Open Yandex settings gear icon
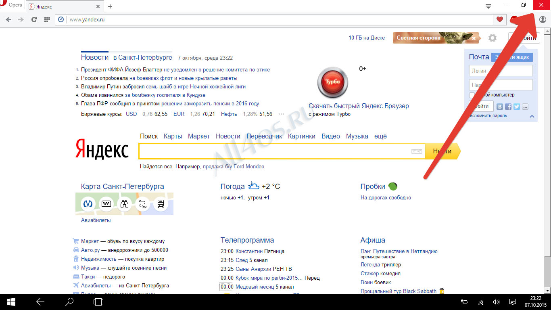The width and height of the screenshot is (551, 310). (x=492, y=38)
